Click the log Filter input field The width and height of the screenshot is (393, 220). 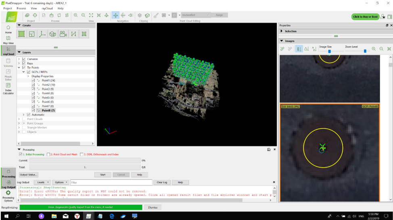click(111, 183)
